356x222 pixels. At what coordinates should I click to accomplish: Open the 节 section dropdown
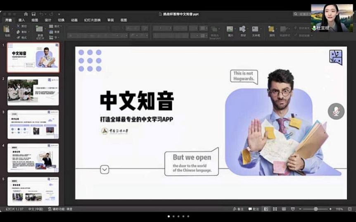(x=56, y=37)
